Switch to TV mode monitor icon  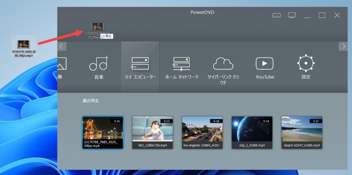(292, 15)
